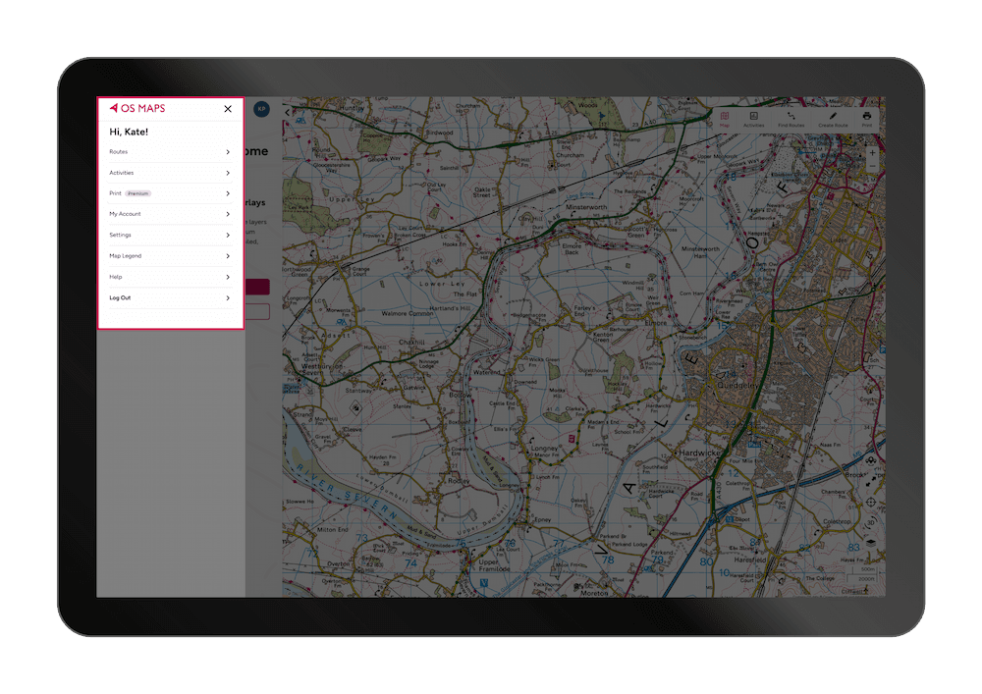
Task: Open Activities from the top toolbar
Action: coord(752,116)
